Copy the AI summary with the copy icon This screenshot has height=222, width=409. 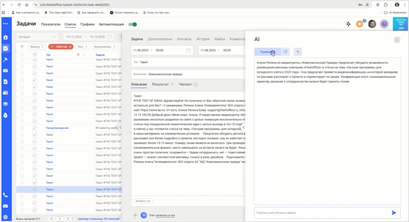[286, 52]
